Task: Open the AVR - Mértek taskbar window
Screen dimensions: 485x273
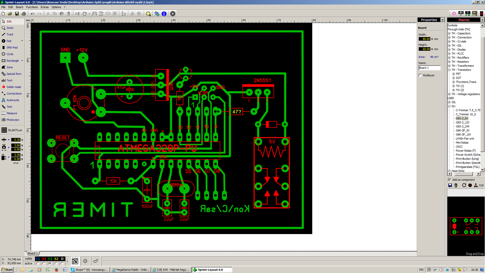Action: [171, 270]
